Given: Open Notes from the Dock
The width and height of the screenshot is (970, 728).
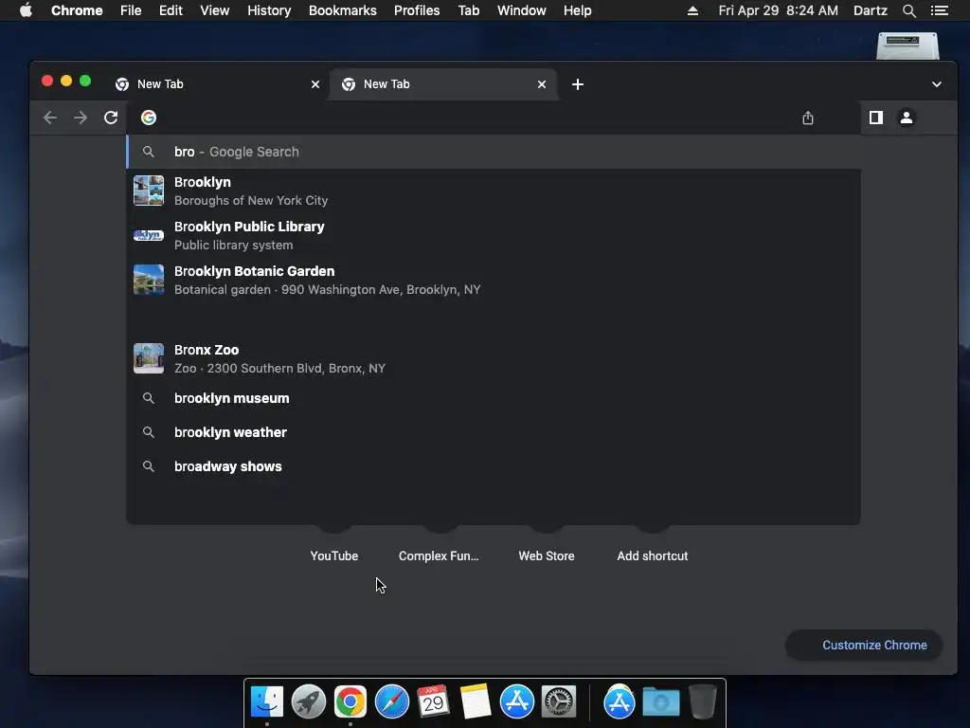Looking at the screenshot, I should 476,702.
